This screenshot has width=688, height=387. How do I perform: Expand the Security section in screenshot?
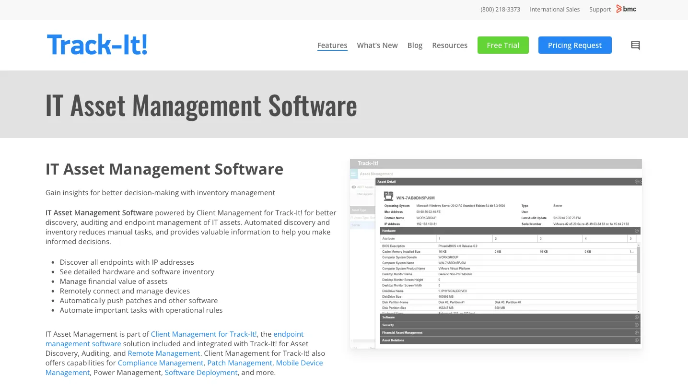[x=637, y=325]
